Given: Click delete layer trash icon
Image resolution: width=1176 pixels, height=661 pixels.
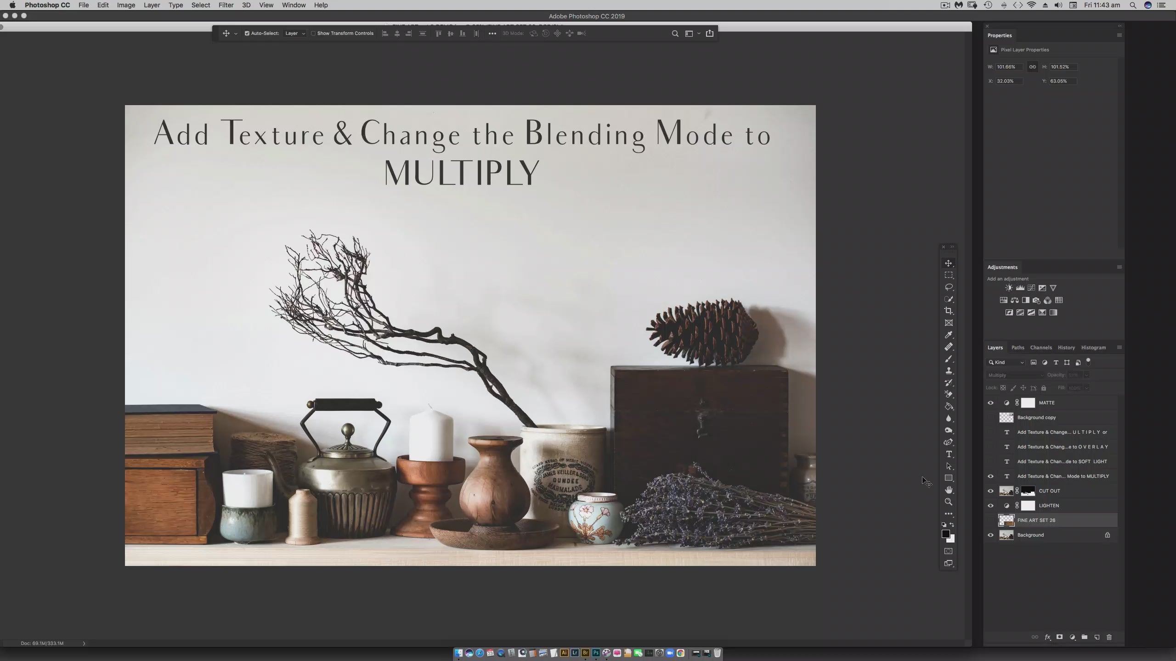Looking at the screenshot, I should [x=1109, y=637].
